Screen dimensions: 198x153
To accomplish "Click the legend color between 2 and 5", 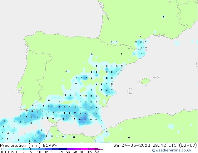I will (27, 149).
